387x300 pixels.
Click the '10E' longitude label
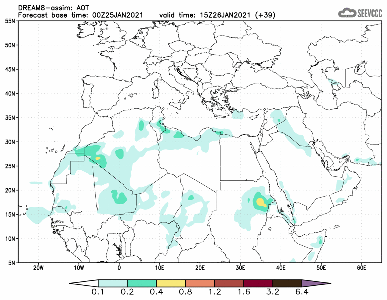pos(160,268)
